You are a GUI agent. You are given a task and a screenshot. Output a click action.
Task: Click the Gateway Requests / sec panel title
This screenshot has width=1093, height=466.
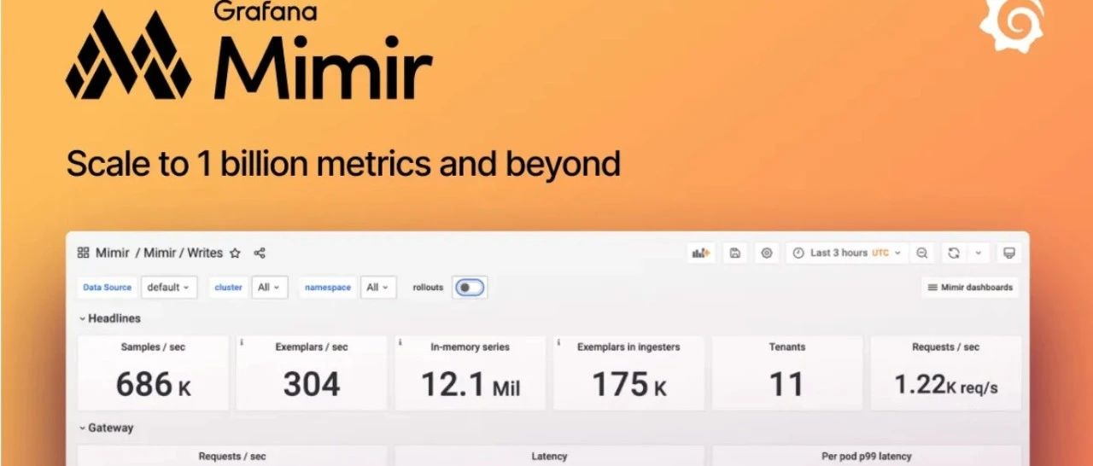coord(232,457)
